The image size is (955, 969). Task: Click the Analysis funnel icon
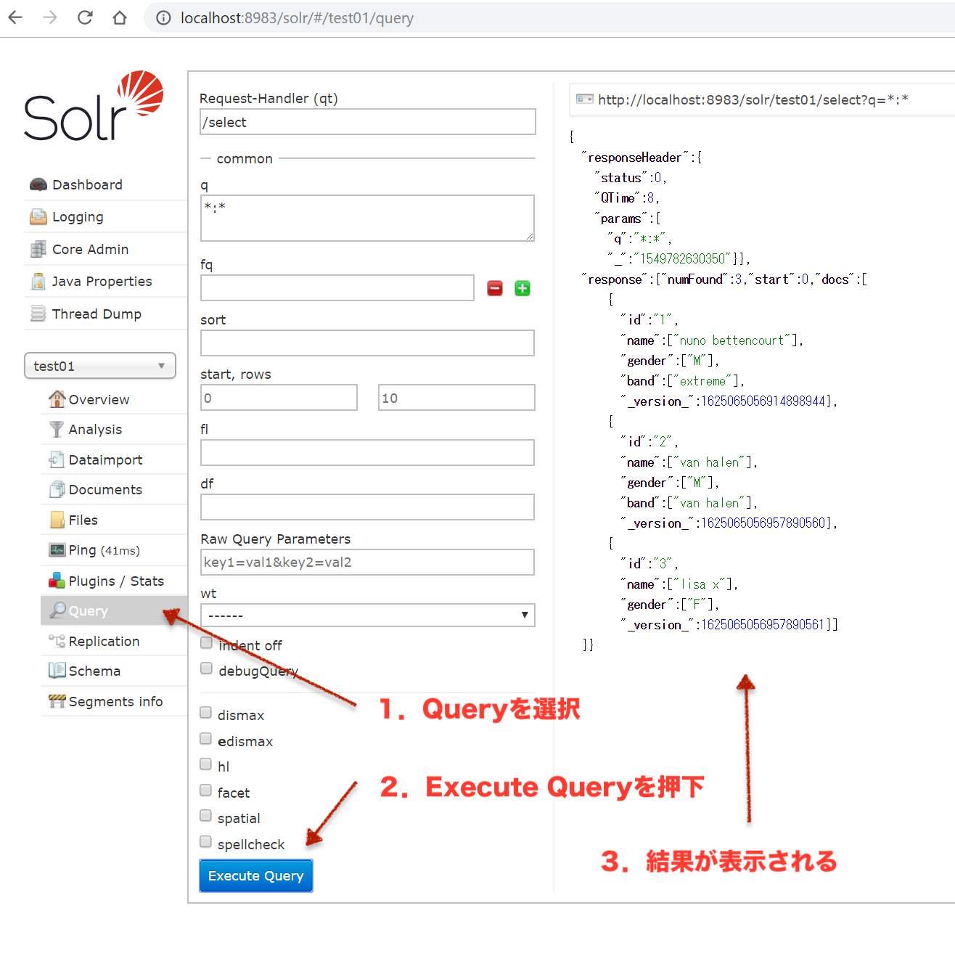pos(57,429)
